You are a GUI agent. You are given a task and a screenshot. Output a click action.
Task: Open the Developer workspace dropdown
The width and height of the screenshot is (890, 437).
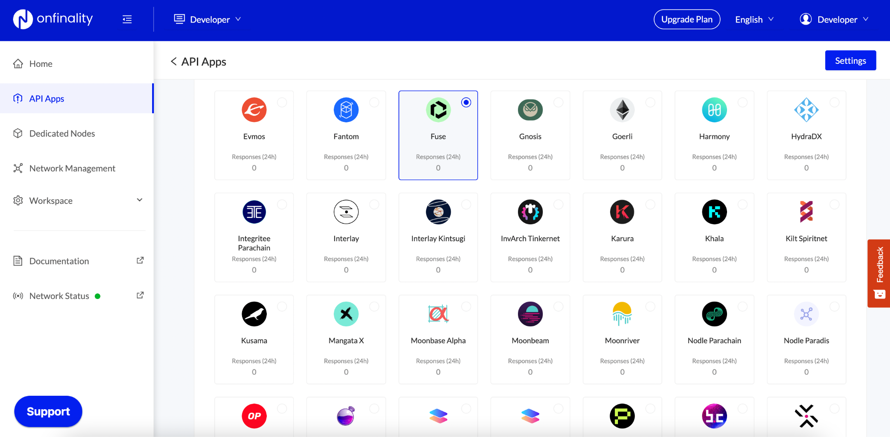pyautogui.click(x=207, y=20)
